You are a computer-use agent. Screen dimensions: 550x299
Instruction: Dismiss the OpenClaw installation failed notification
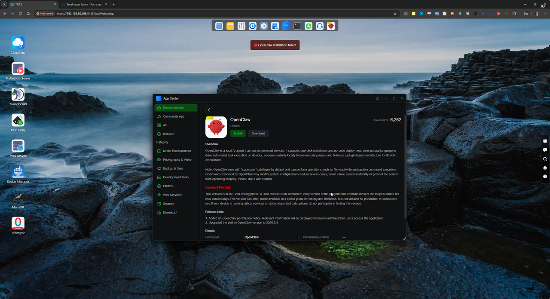click(x=275, y=45)
